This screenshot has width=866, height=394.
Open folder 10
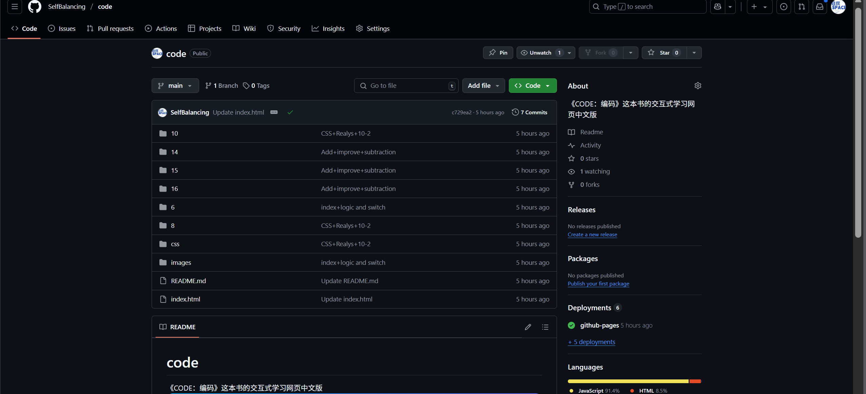pos(174,133)
